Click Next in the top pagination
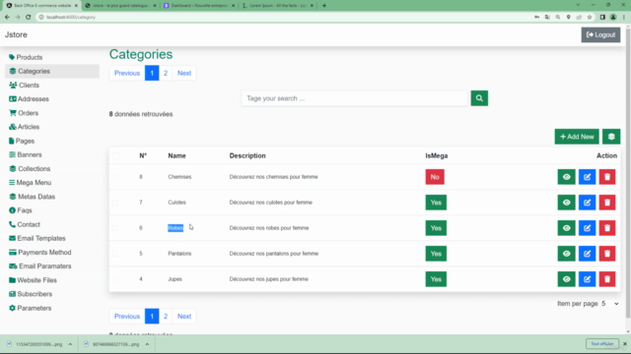The width and height of the screenshot is (631, 354). point(184,73)
